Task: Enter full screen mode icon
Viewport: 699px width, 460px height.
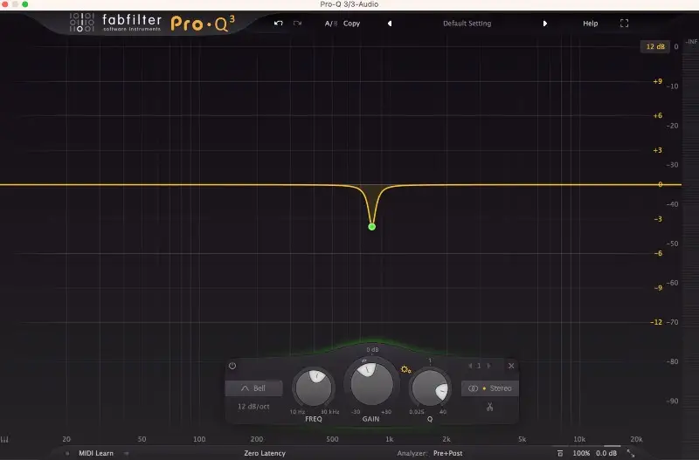Action: coord(624,24)
